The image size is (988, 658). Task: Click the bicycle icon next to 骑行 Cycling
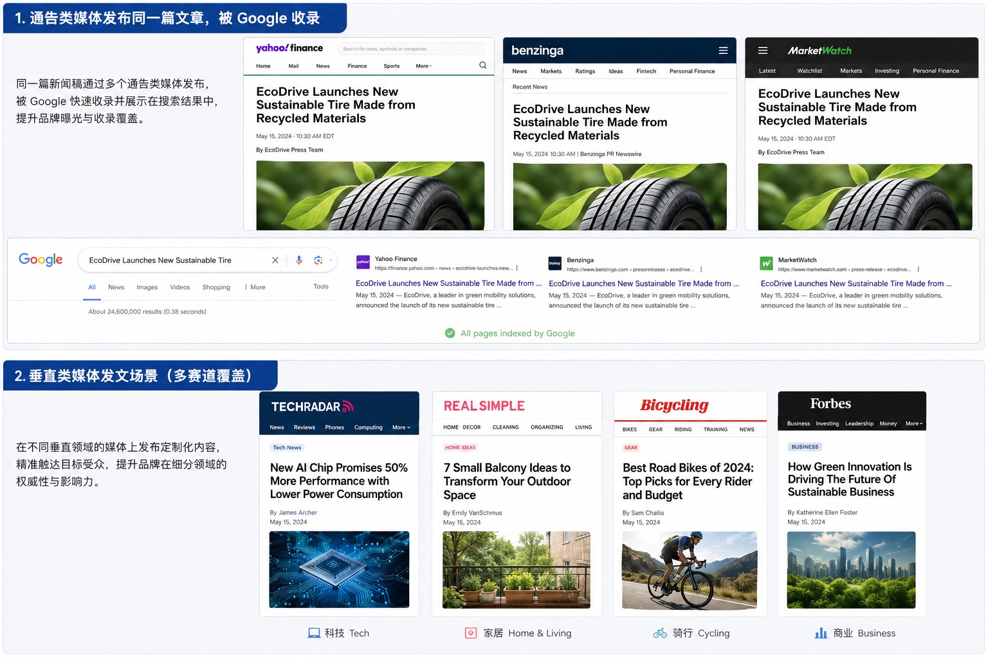[x=660, y=633]
